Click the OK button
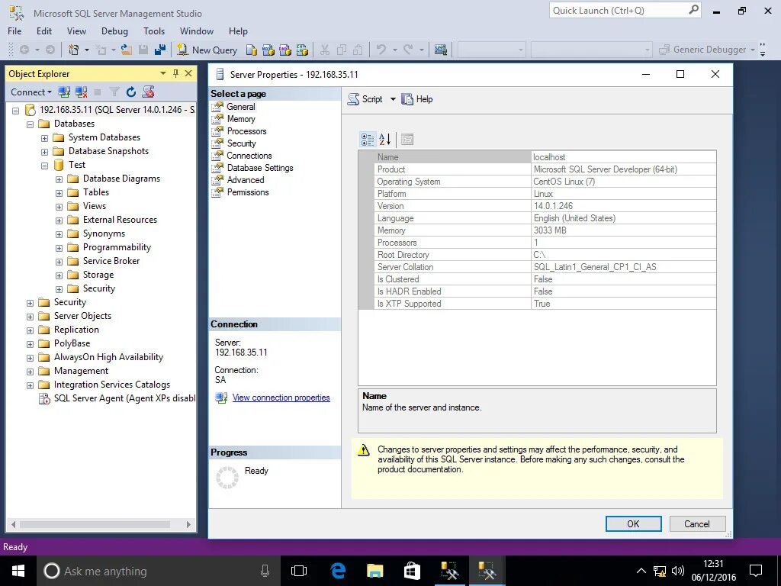The image size is (781, 586). 633,523
